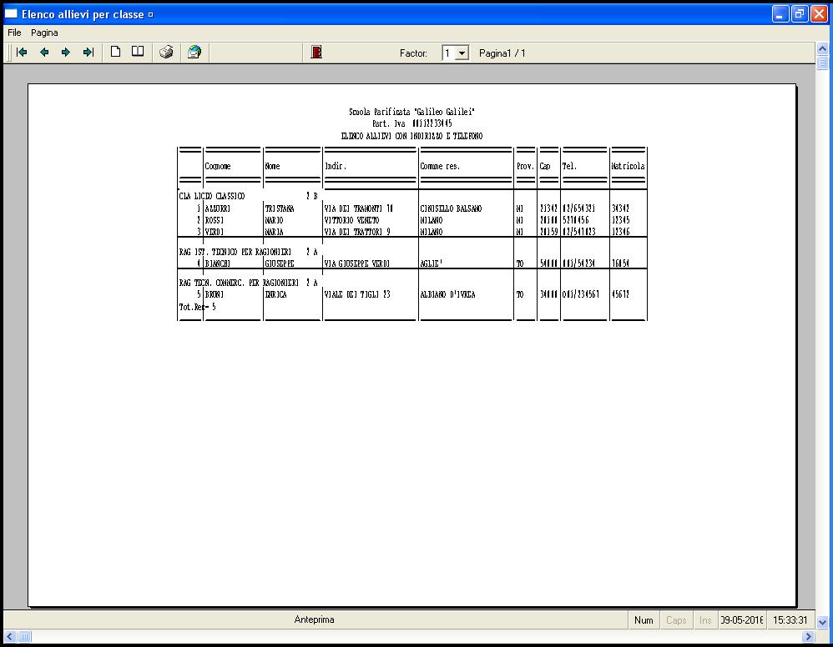This screenshot has height=647, width=833.
Task: Click the 'Cognome' column header
Action: [x=218, y=166]
